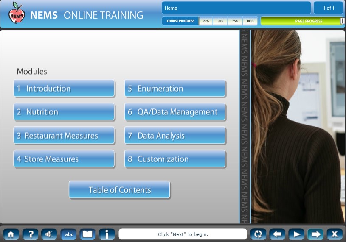
Task: Open the book glossary icon
Action: 87,234
